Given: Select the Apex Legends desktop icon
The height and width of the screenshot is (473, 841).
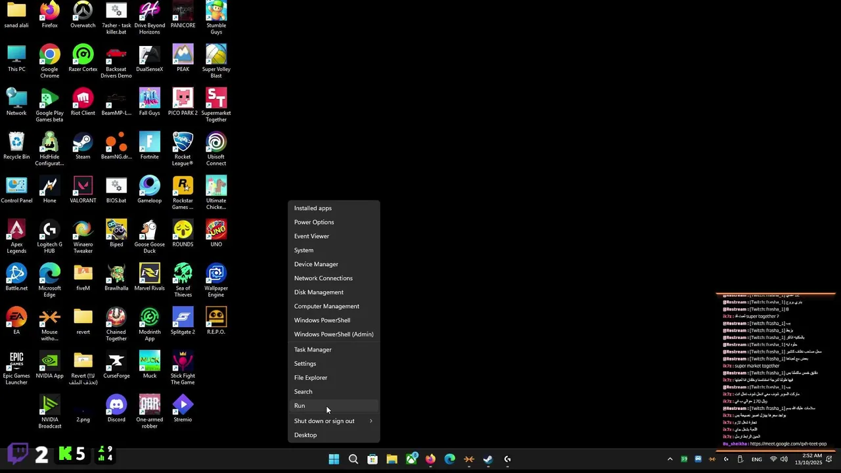Looking at the screenshot, I should 16,236.
